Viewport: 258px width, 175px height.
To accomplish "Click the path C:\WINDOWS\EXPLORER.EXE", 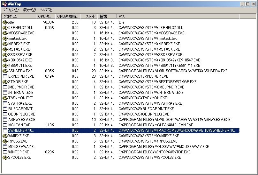I will pos(143,76).
